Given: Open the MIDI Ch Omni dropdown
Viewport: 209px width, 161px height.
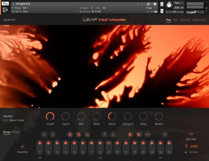Looking at the screenshot, I should (44, 12).
